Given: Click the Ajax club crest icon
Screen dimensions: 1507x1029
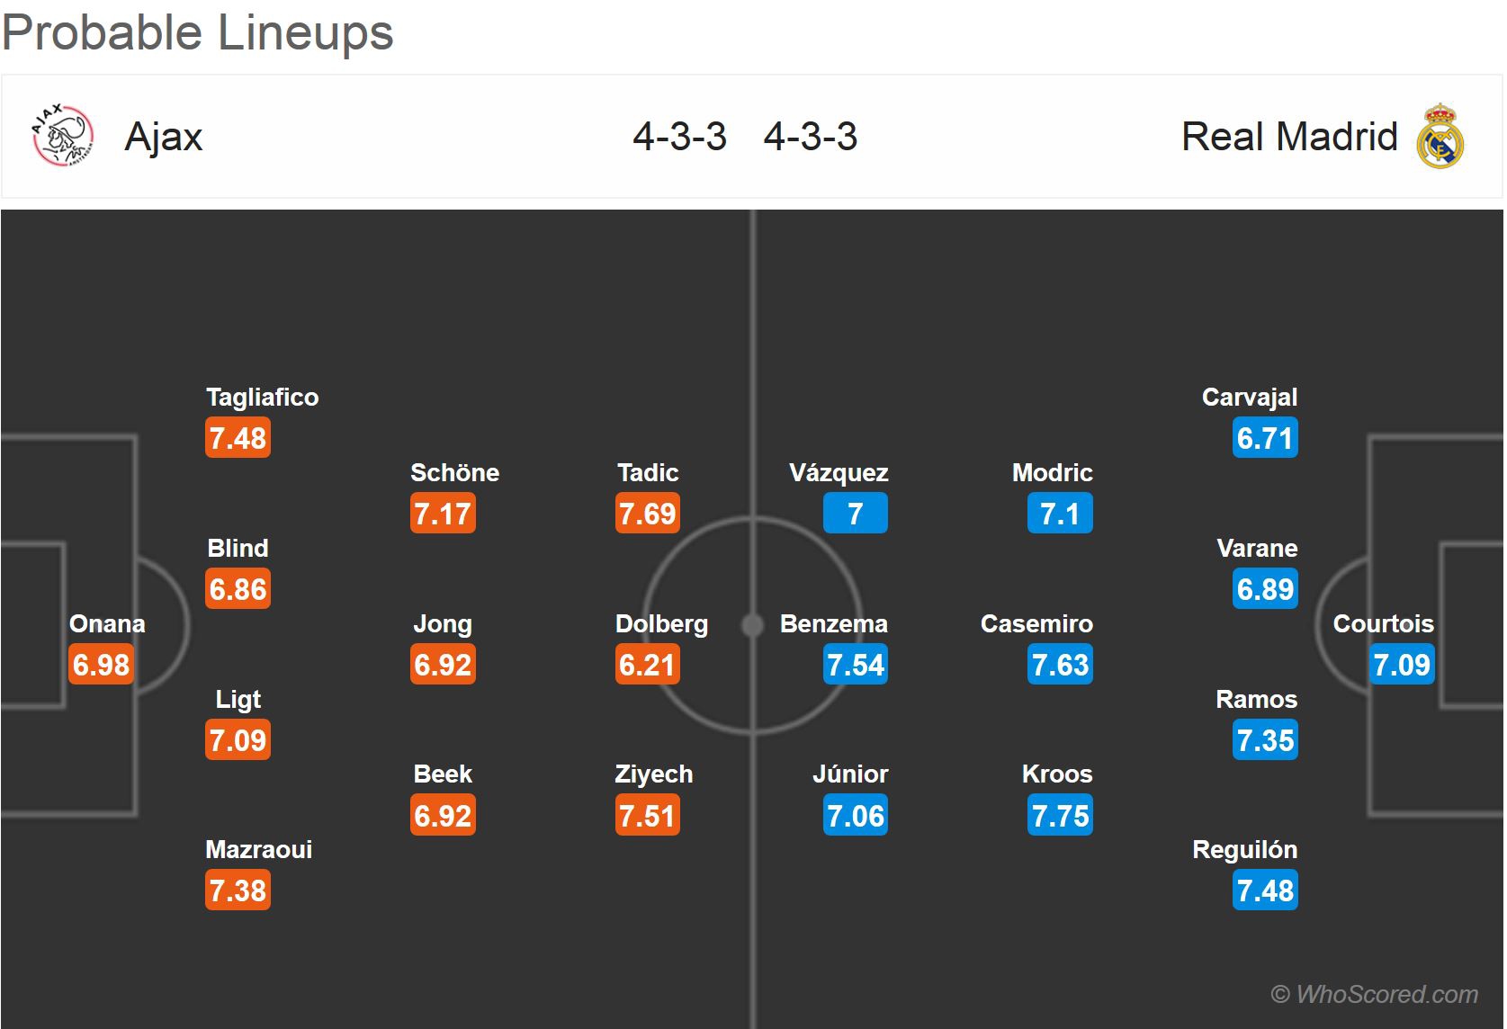Looking at the screenshot, I should [63, 136].
